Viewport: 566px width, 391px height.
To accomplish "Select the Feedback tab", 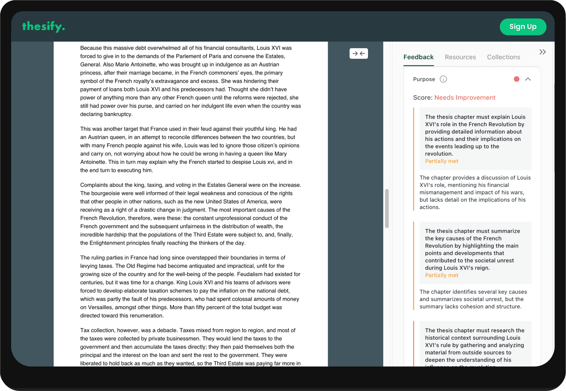I will [x=418, y=57].
